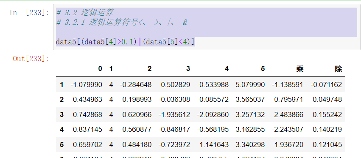
Task: Click cell value 0.198993
Action: pos(137,100)
